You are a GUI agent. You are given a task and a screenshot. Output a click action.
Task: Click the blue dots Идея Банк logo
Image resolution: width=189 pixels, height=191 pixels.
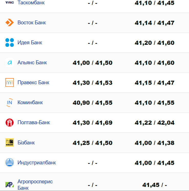click(x=9, y=43)
